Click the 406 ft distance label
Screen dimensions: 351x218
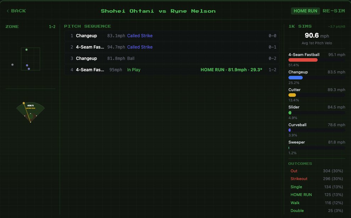pos(31,105)
